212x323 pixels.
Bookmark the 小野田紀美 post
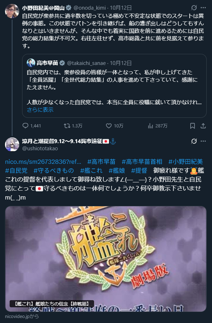click(192, 126)
